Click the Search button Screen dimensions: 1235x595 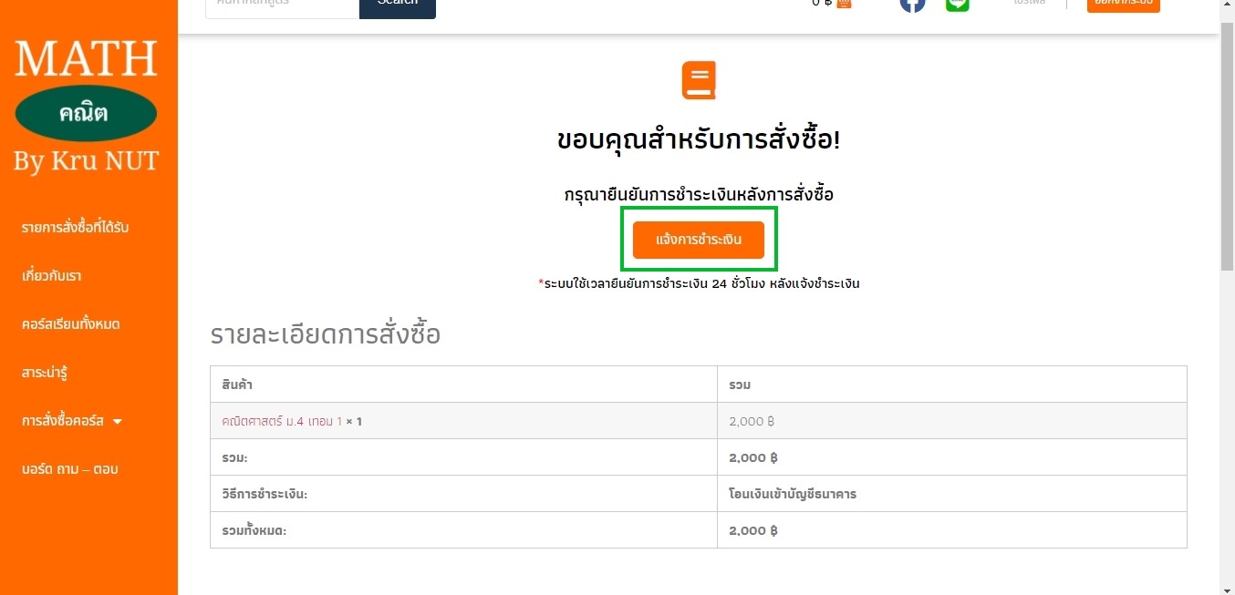pyautogui.click(x=397, y=5)
